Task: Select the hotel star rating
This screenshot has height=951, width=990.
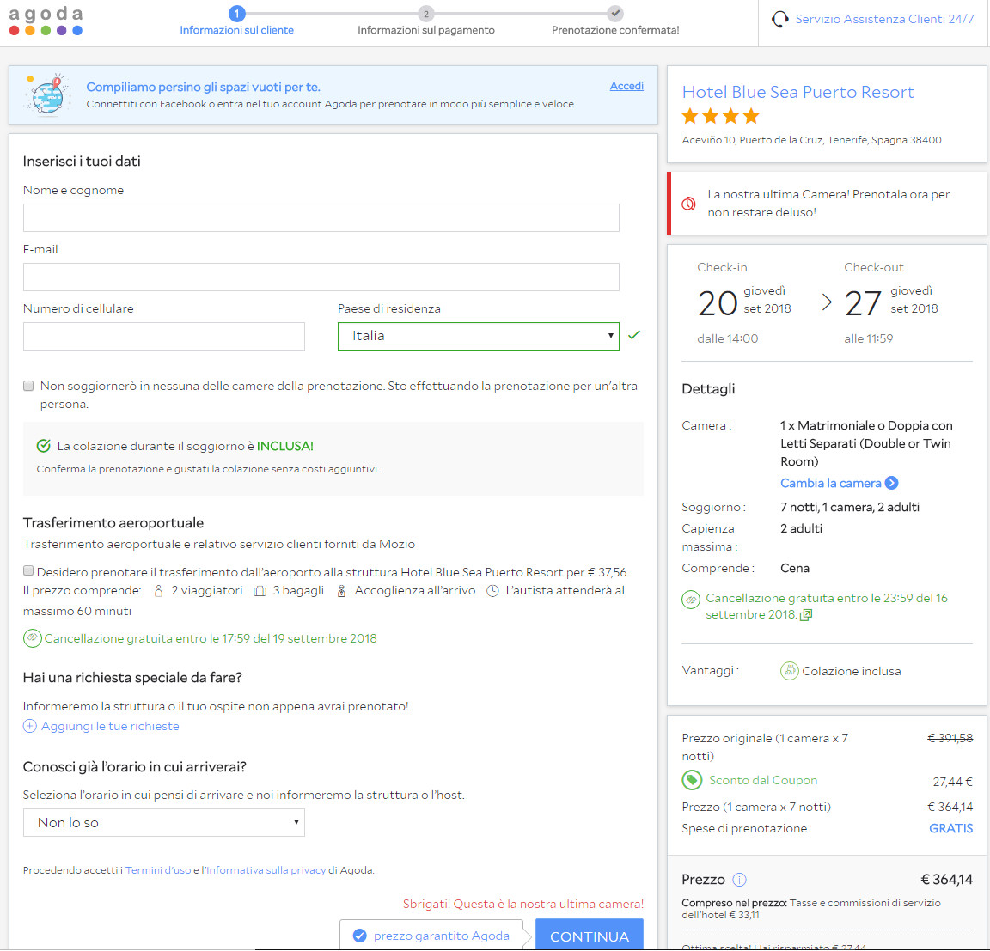Action: coord(720,116)
